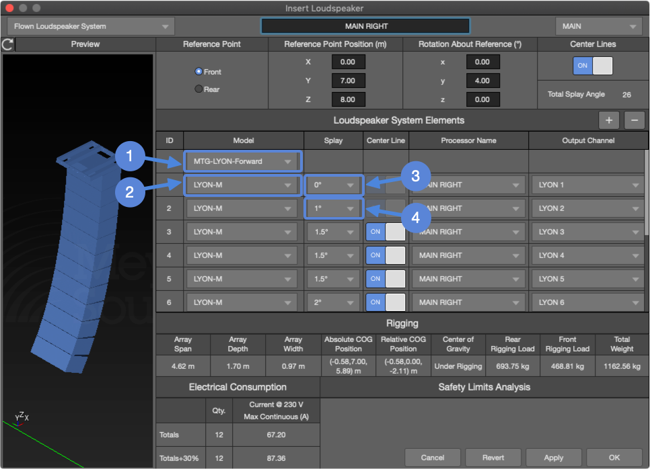Open splay dropdown for element 5
650x469 pixels.
tap(334, 280)
